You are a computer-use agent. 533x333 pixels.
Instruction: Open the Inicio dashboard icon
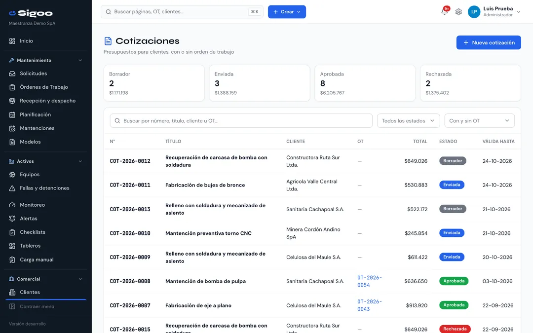pyautogui.click(x=12, y=41)
